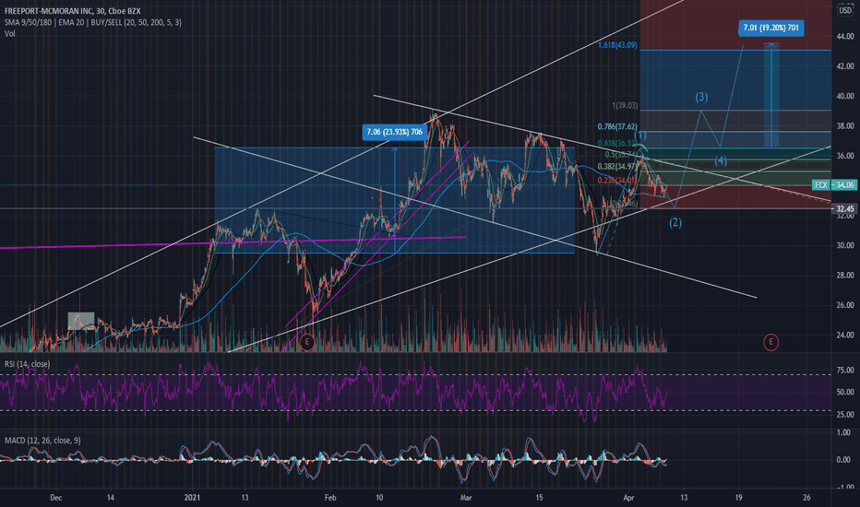Click the 0.236(34.01) Fibonacci level label

coord(617,181)
